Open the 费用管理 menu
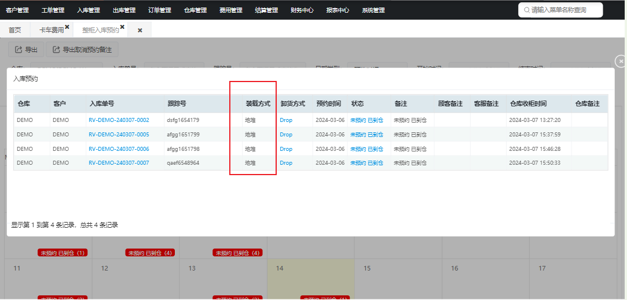Screen dimensions: 627x300 point(231,10)
